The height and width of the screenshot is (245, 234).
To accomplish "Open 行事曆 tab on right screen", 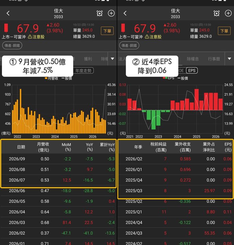I will pyautogui.click(x=214, y=59).
